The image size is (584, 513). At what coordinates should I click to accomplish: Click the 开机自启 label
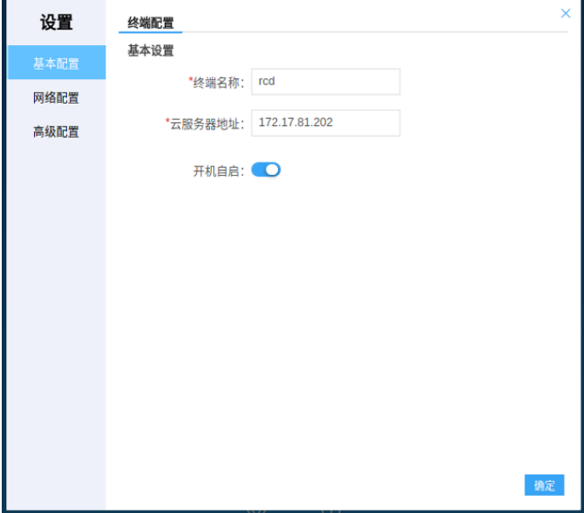point(218,171)
